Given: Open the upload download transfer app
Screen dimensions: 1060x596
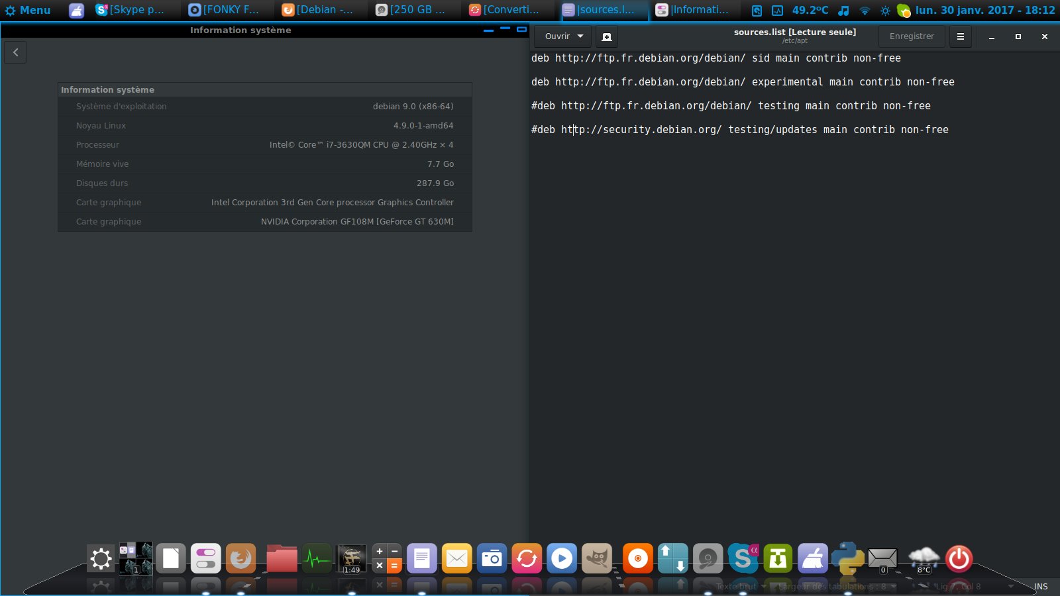Looking at the screenshot, I should coord(673,559).
